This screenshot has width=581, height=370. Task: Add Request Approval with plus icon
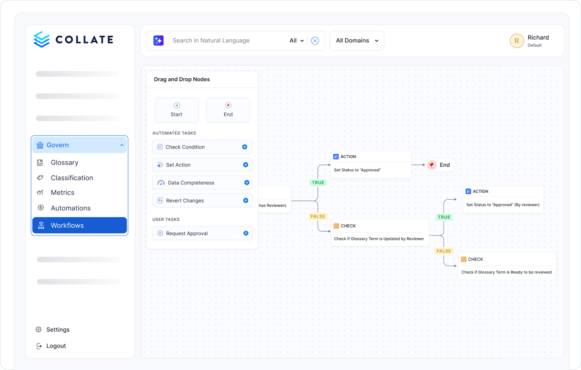click(246, 233)
